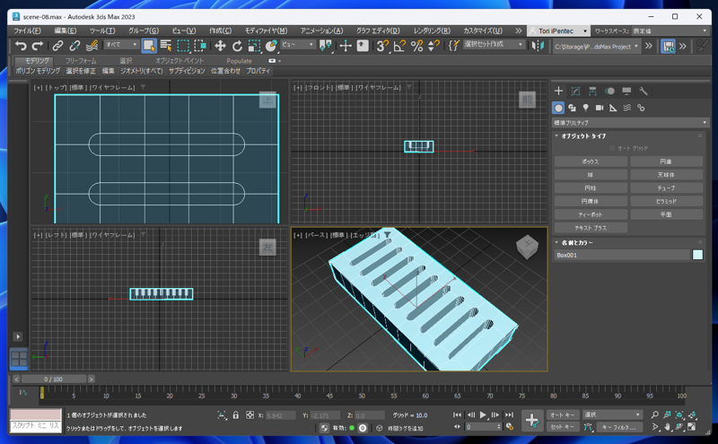Click the Use Pivot Point Center icon
Image resolution: width=718 pixels, height=444 pixels.
[326, 46]
